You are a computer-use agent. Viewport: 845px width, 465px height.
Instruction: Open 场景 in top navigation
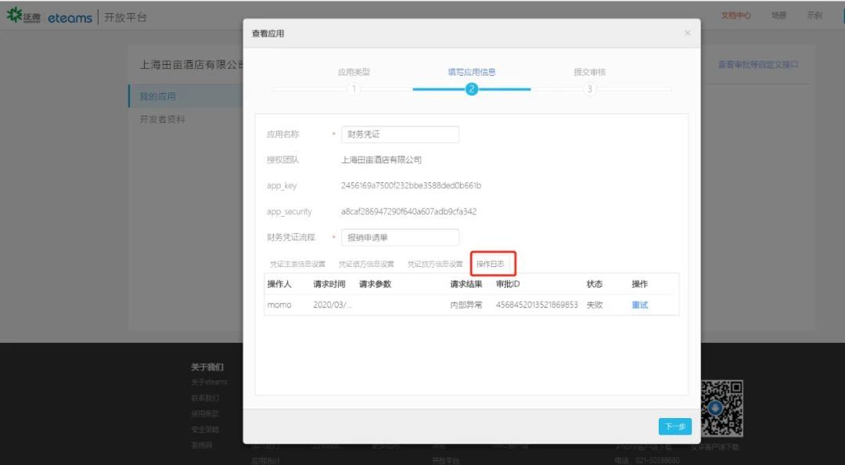pos(778,16)
